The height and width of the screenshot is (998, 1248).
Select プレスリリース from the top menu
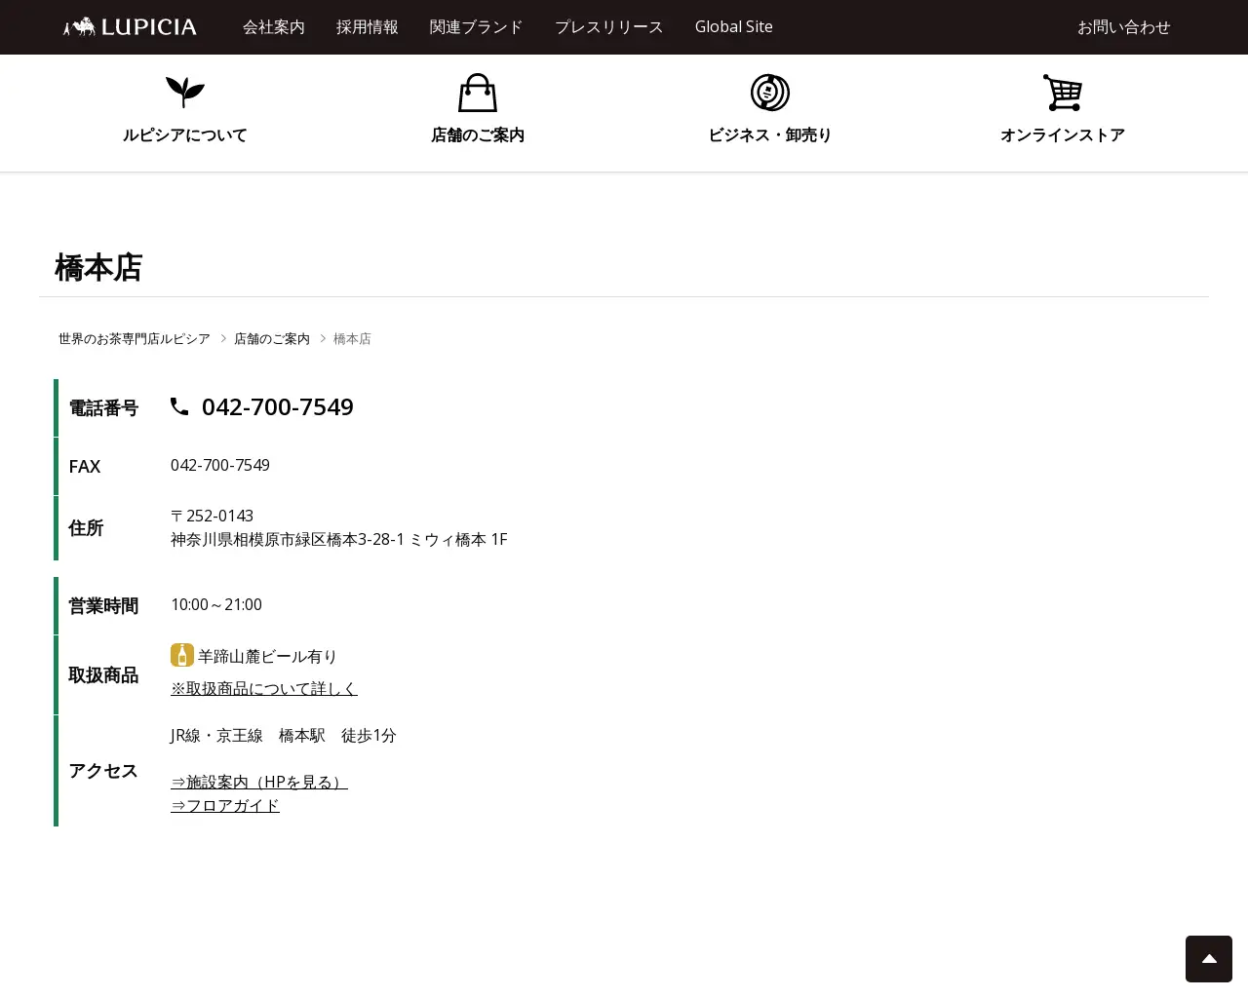coord(608,27)
